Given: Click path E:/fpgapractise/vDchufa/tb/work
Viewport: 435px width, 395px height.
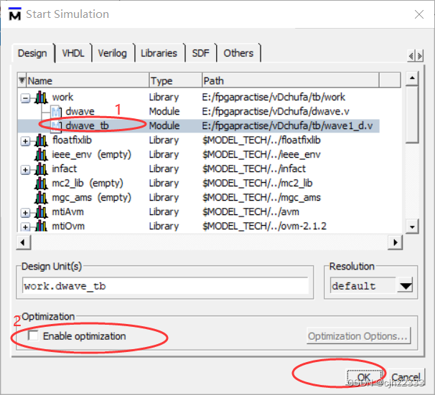Looking at the screenshot, I should click(273, 97).
